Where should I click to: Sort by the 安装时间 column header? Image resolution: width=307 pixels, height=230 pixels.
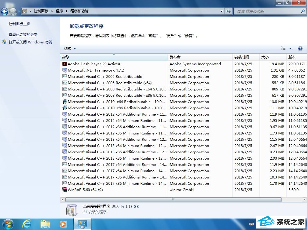(x=246, y=57)
